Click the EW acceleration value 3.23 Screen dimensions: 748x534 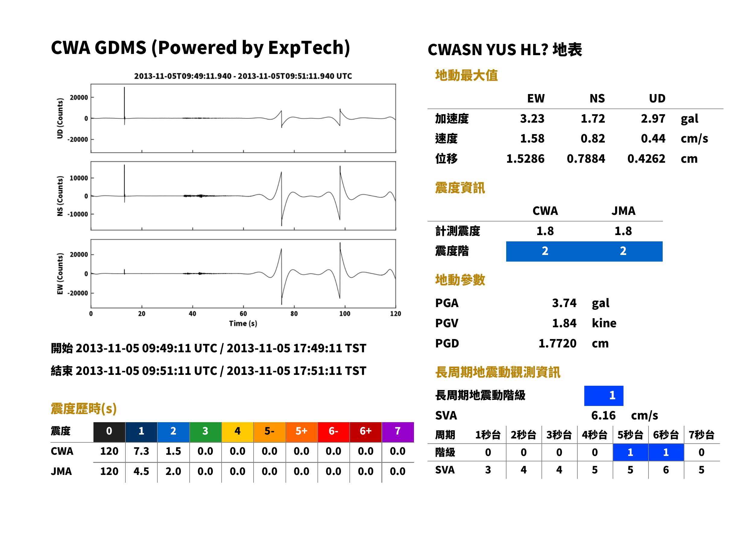pos(532,118)
